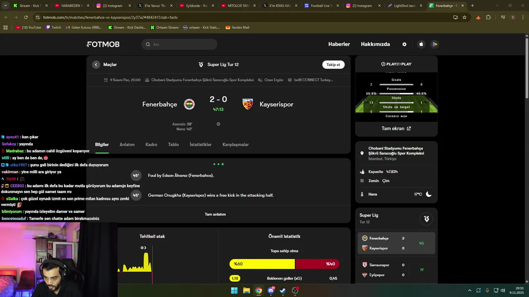The width and height of the screenshot is (529, 297).
Task: Open the Twitch bookmark
Action: pyautogui.click(x=53, y=28)
